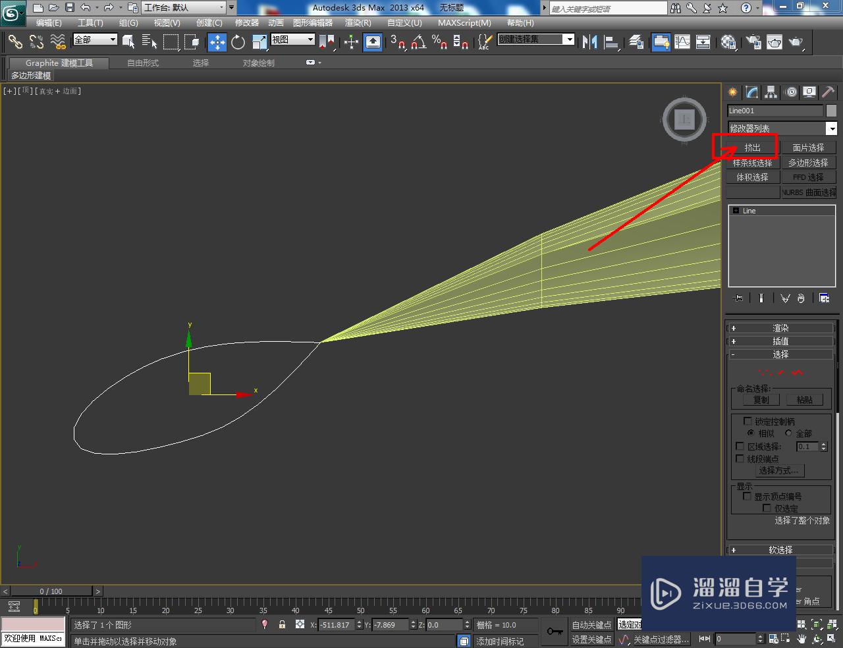Enable the 显示顶点编号 checkbox

coord(747,496)
